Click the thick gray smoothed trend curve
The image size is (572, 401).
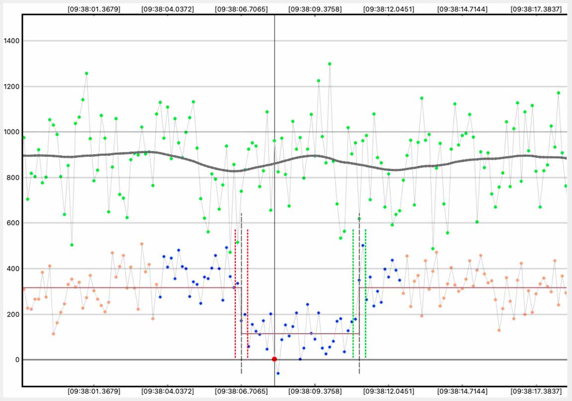[x=149, y=152]
